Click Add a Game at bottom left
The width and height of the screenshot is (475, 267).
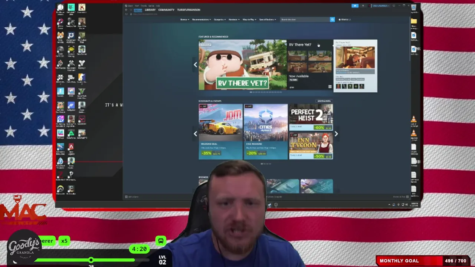tap(132, 197)
